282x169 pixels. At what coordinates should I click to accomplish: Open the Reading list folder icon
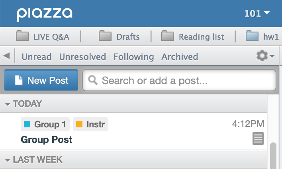point(168,36)
